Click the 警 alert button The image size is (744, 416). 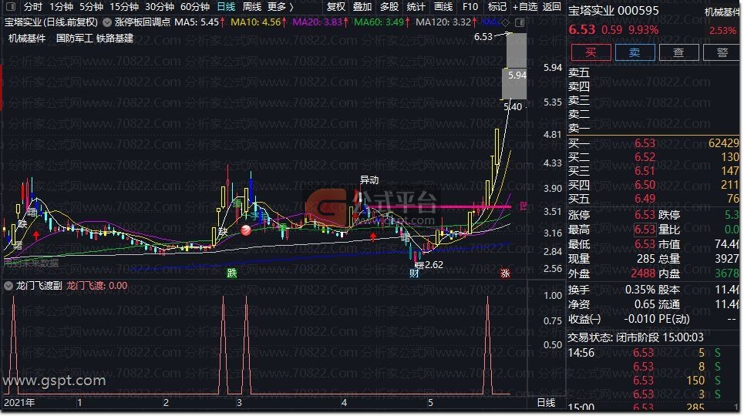(722, 52)
